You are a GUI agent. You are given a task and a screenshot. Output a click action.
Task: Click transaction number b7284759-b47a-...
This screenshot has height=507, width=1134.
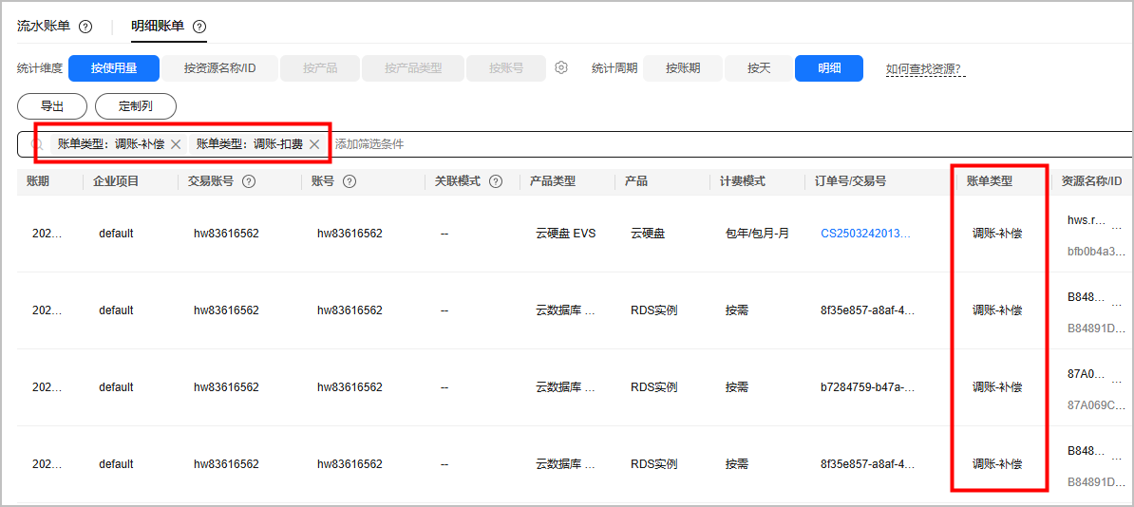pyautogui.click(x=868, y=387)
